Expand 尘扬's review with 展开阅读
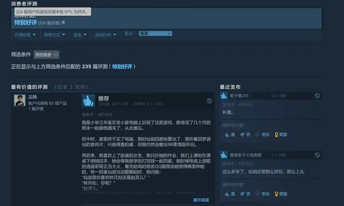Image resolution: width=344 pixels, height=206 pixels. pyautogui.click(x=201, y=200)
